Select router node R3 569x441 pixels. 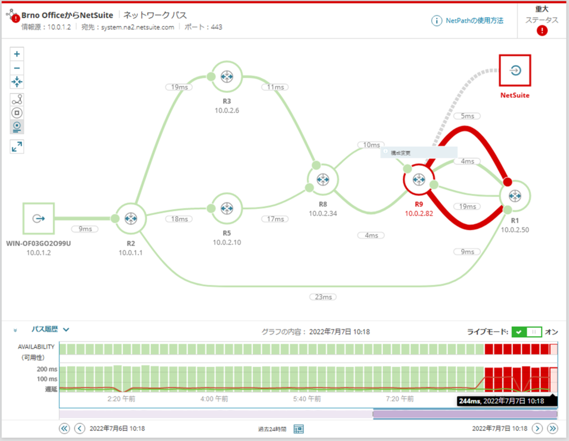coord(227,77)
